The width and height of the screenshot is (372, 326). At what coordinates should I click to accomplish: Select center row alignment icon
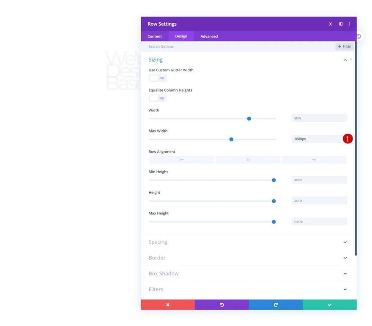coord(248,160)
